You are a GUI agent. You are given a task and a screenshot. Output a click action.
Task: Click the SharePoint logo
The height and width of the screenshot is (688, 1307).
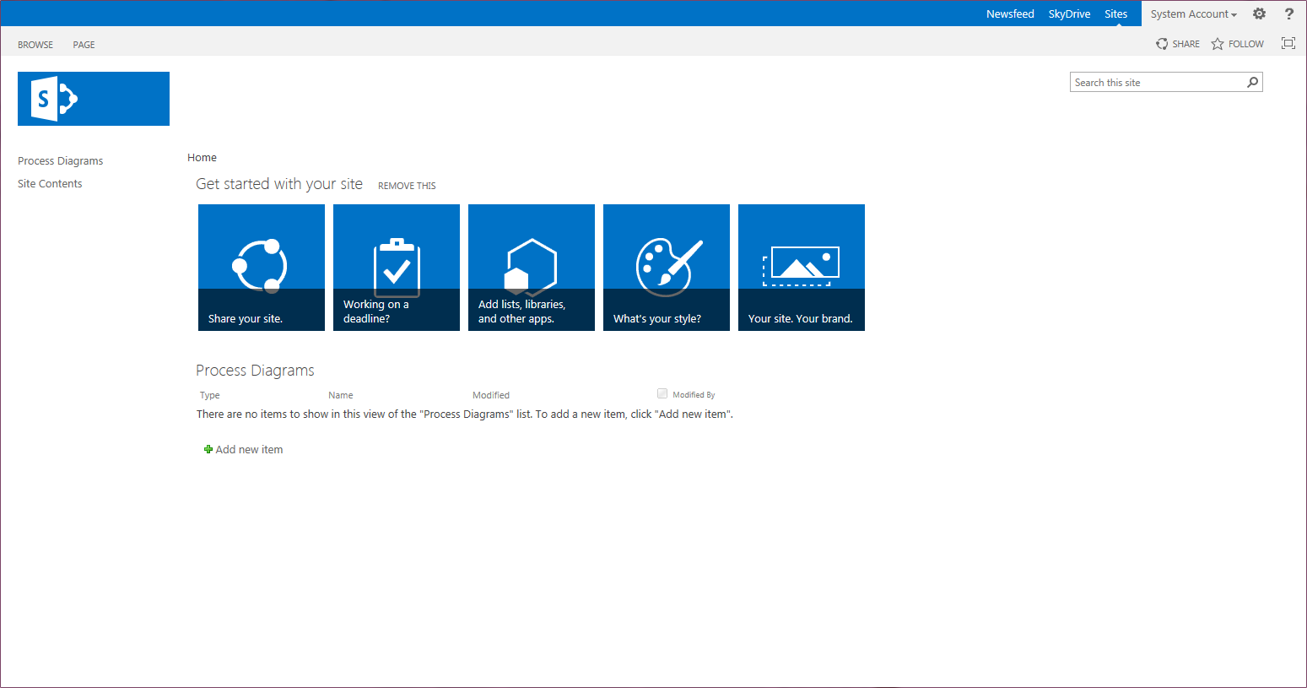[x=94, y=99]
